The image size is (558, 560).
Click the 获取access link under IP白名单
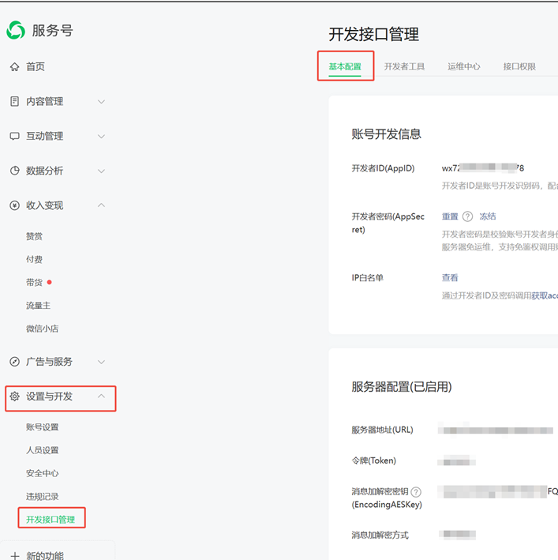tap(545, 295)
